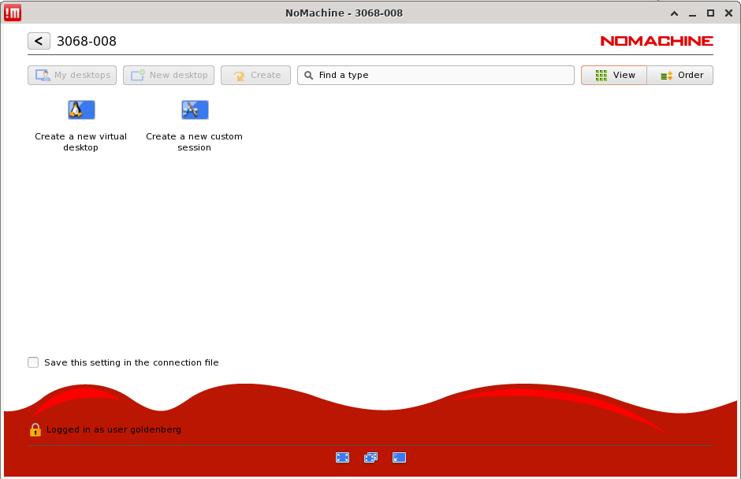Click the NoMachine !m app icon in title bar
Image resolution: width=741 pixels, height=479 pixels.
point(13,13)
